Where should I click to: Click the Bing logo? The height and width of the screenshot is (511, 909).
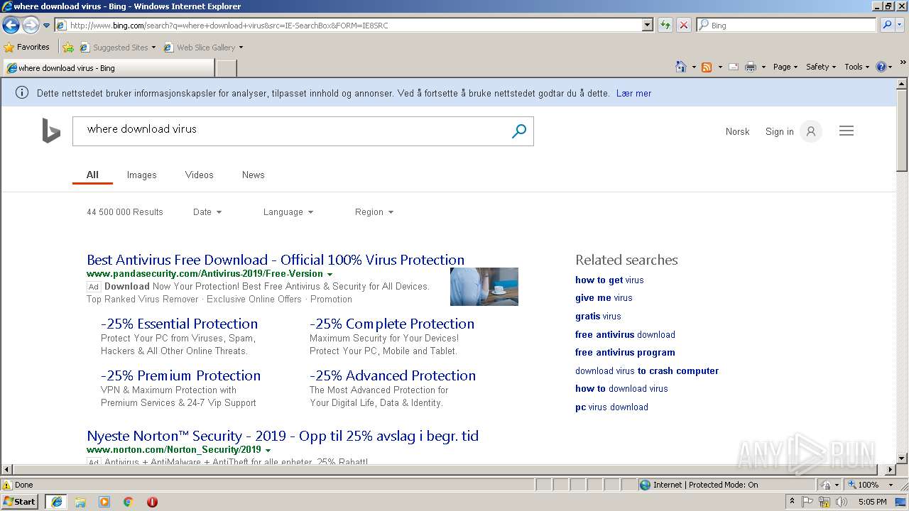tap(51, 131)
